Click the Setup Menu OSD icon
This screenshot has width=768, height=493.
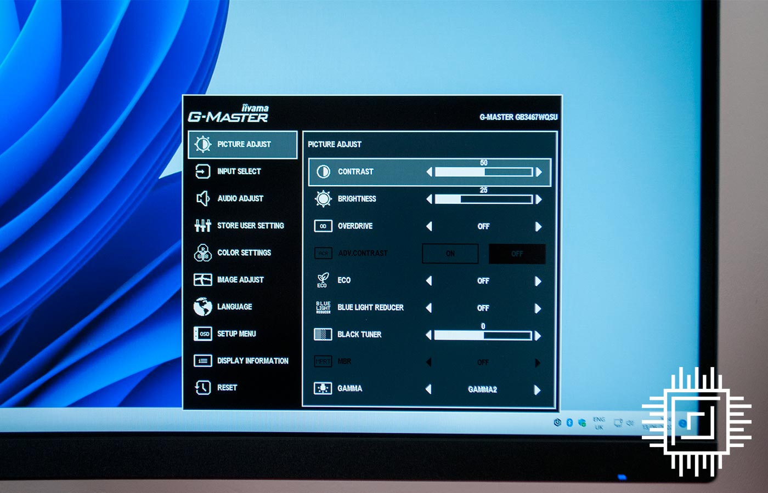click(202, 334)
